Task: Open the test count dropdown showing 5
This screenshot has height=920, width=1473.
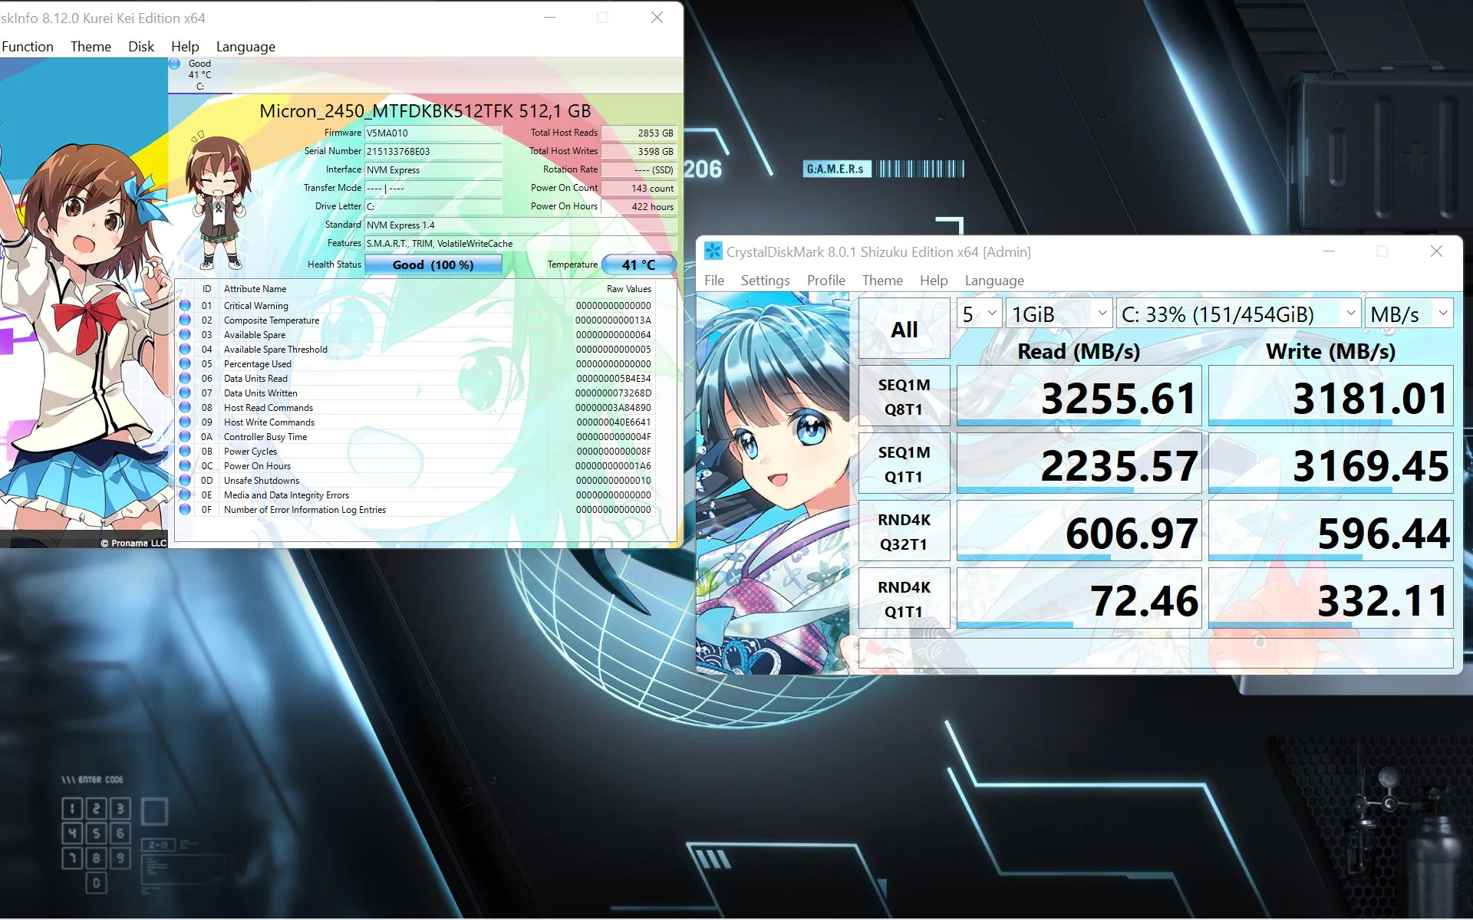Action: click(x=980, y=314)
